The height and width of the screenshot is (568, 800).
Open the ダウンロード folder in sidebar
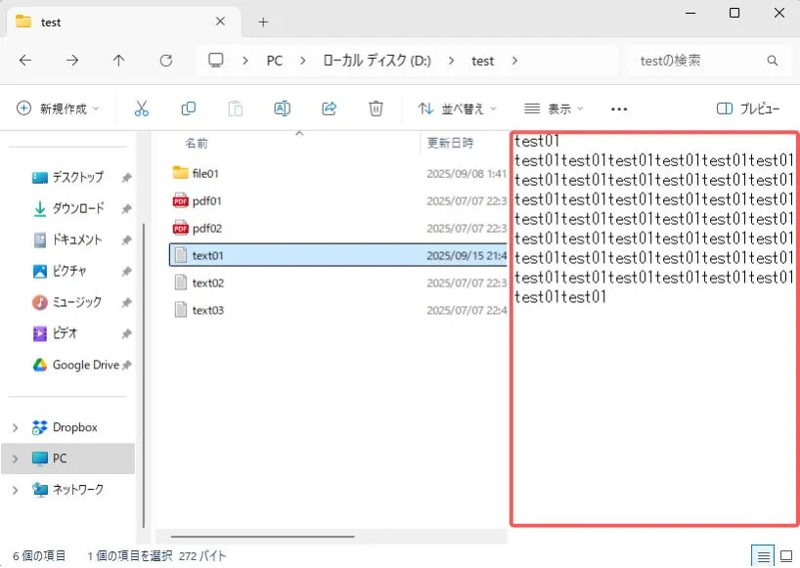pos(77,208)
